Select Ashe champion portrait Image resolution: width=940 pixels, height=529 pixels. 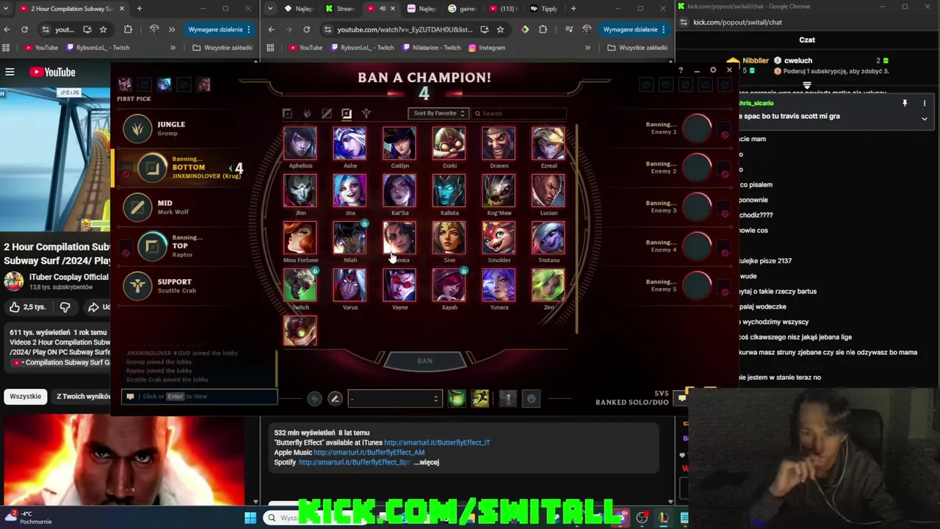click(350, 143)
